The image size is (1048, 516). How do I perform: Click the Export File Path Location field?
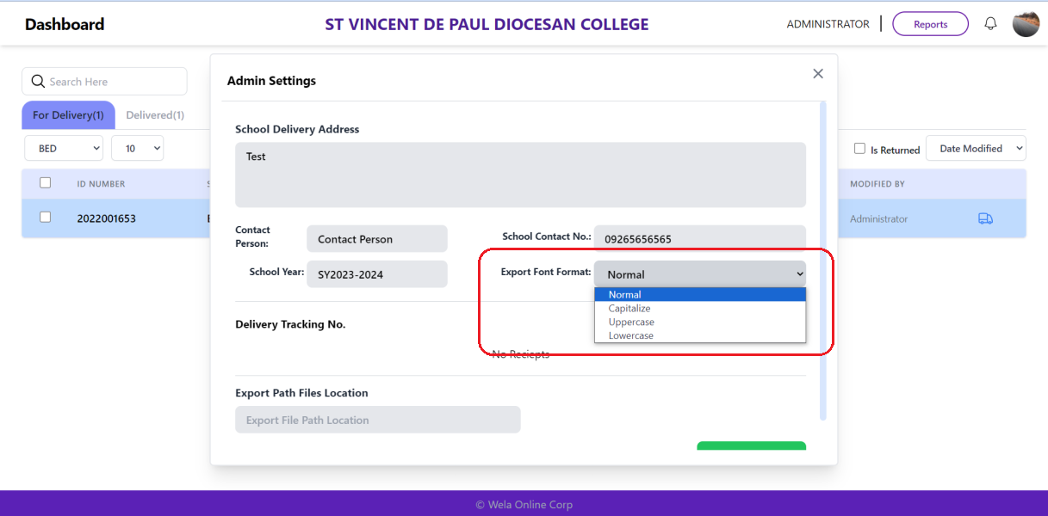point(377,420)
